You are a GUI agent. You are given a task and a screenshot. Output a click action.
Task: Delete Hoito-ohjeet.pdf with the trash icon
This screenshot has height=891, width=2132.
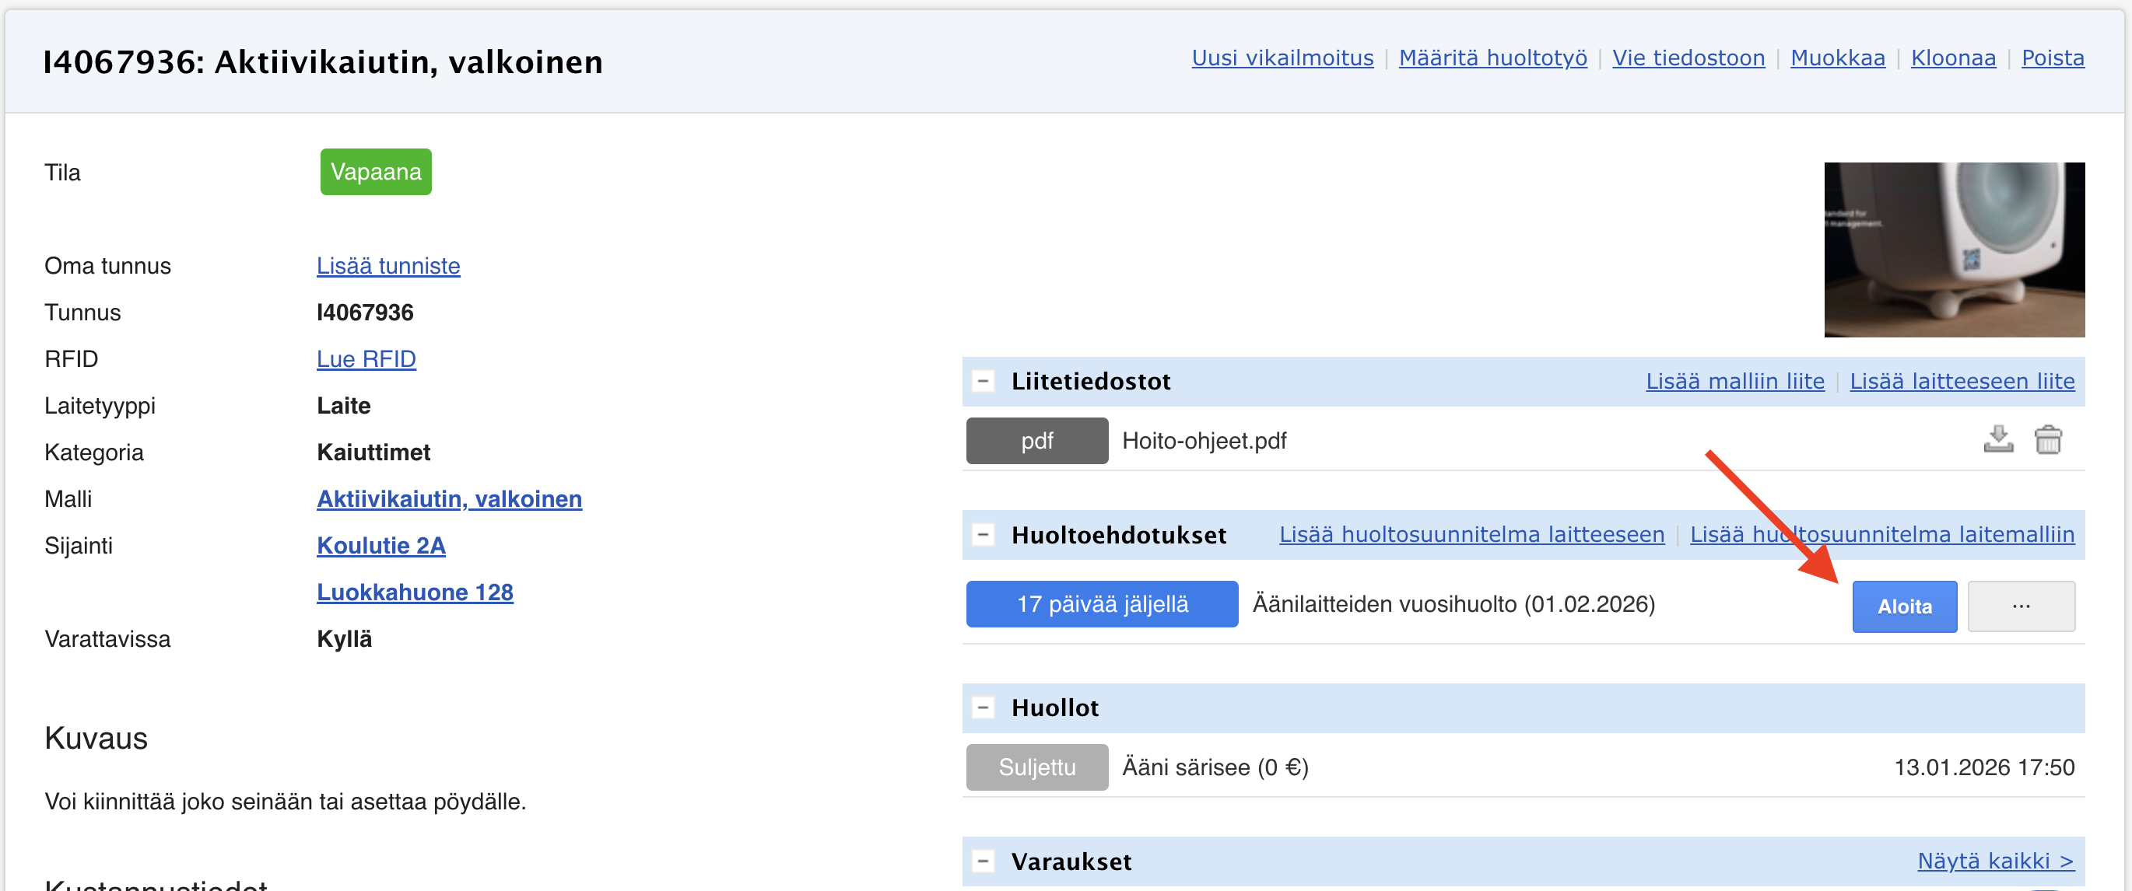2048,439
